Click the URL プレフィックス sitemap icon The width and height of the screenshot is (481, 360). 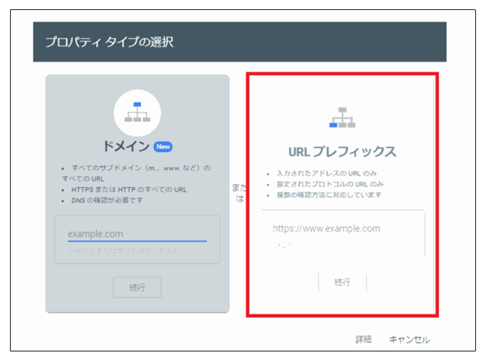point(342,117)
